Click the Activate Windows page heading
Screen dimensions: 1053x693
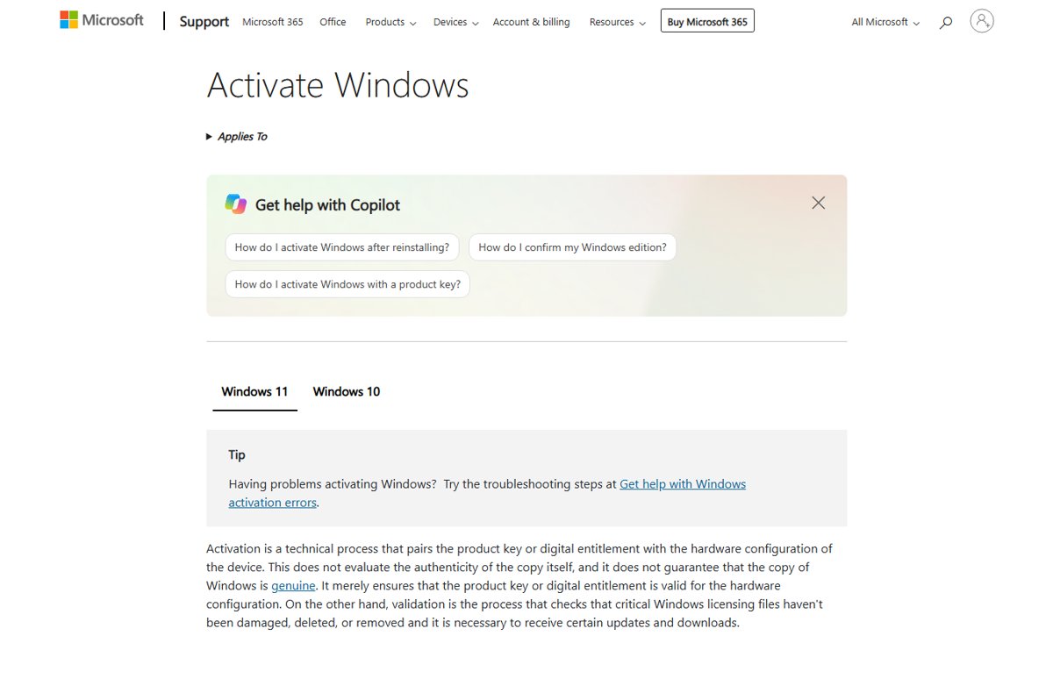338,85
